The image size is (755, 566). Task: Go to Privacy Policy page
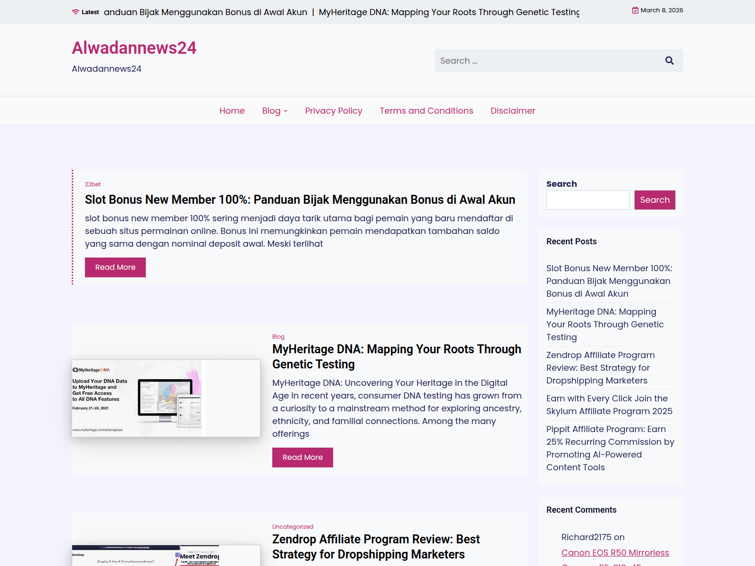[x=334, y=111]
